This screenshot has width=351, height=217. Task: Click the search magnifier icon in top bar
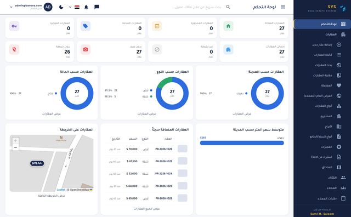coord(228,7)
